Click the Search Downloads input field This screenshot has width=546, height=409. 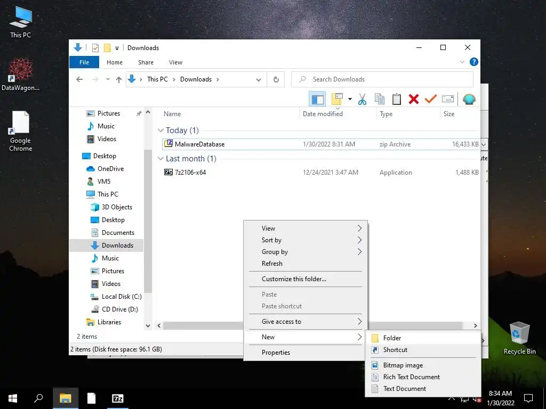(382, 79)
